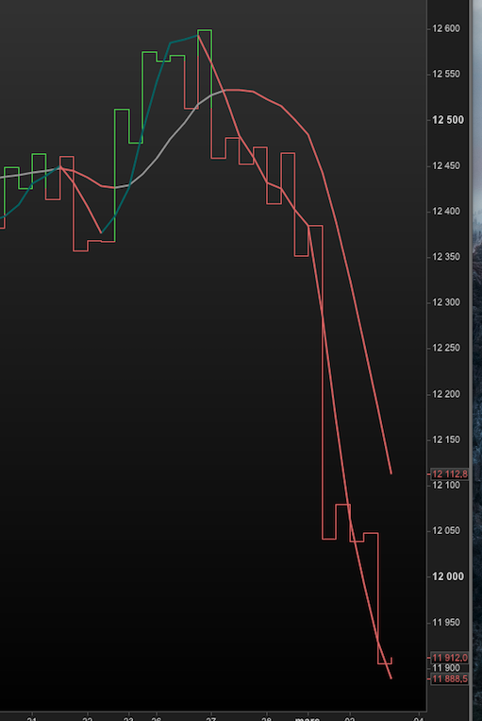Click the 12 600 price axis label

tap(446, 28)
